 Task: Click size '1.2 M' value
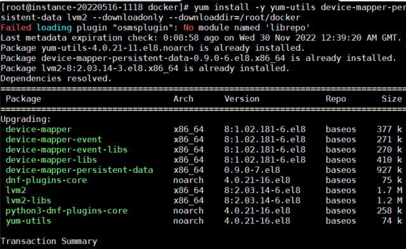click(389, 200)
